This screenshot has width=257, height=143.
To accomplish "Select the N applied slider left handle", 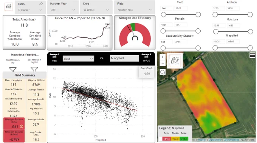I will 215,48.
